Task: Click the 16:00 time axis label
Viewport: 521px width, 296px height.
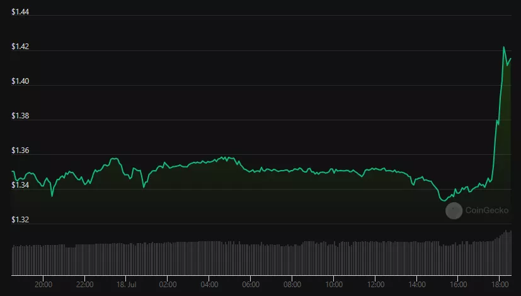Action: 459,285
